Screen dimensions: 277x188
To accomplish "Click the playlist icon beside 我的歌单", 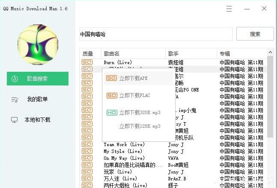I will (x=15, y=100).
